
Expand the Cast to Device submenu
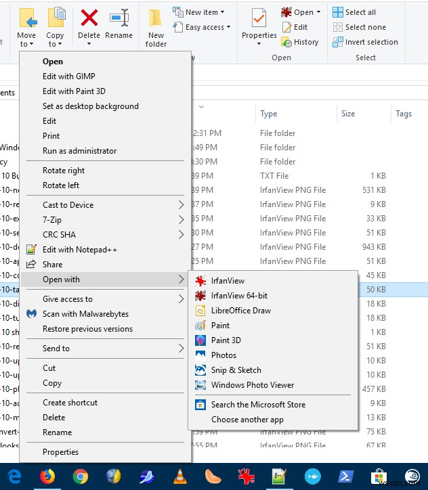[181, 205]
